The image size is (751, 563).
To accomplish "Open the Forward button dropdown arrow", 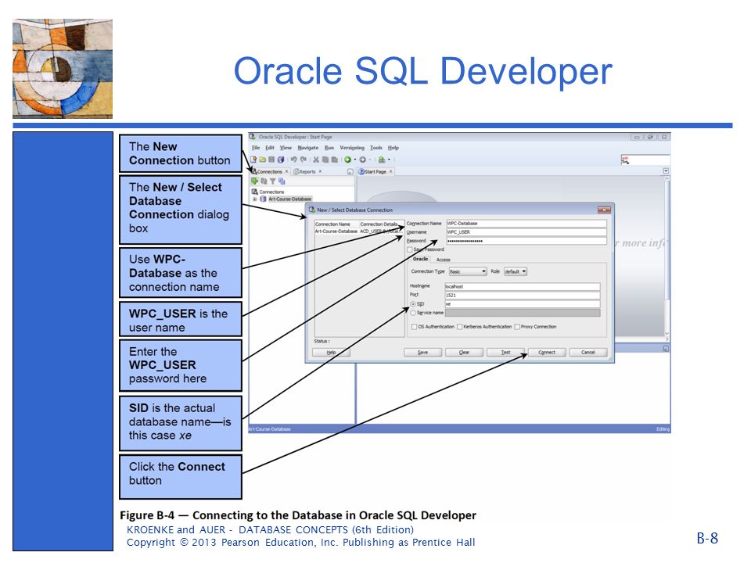I will (370, 160).
